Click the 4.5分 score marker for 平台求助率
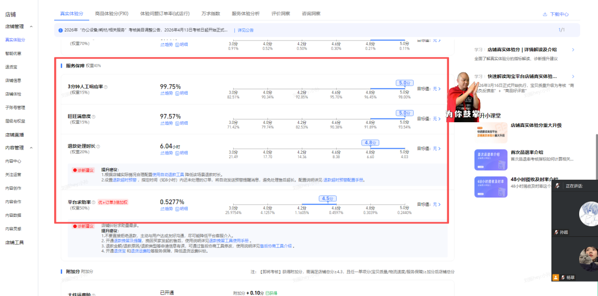 coord(328,199)
